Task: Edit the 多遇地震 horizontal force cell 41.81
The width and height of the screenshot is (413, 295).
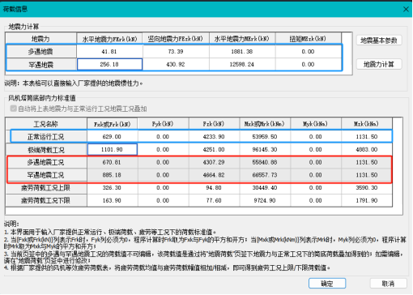Action: [109, 52]
